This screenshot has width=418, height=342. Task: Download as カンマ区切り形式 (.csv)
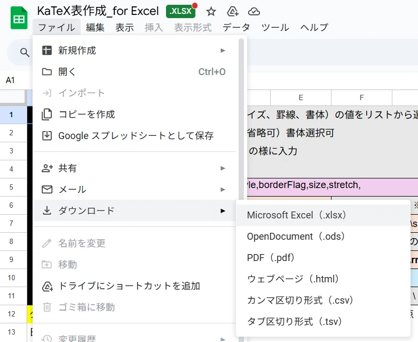coord(323,300)
